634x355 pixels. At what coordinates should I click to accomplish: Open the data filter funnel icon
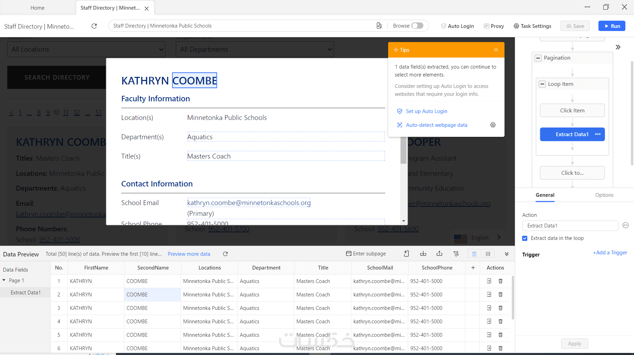point(456,254)
